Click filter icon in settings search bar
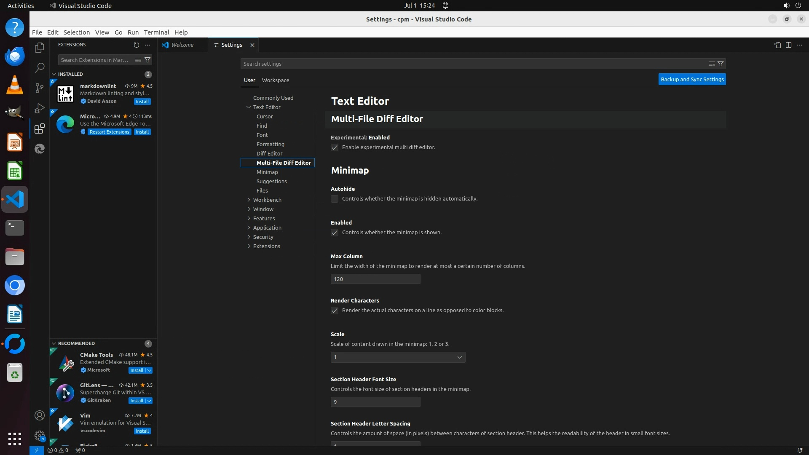The width and height of the screenshot is (809, 455). 721,64
